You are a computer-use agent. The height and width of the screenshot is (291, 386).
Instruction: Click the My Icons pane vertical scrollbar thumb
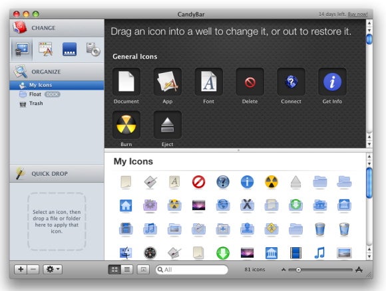(x=369, y=183)
